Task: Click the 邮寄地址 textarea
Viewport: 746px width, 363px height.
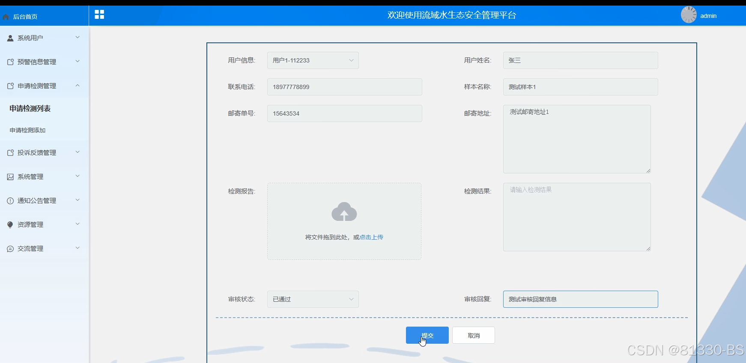Action: 577,139
